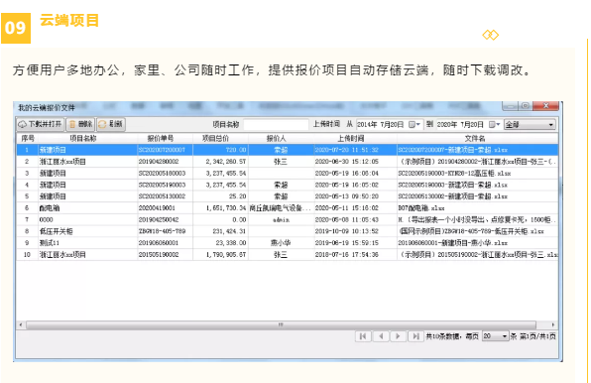Focus the 项目名称 search input field

276,124
